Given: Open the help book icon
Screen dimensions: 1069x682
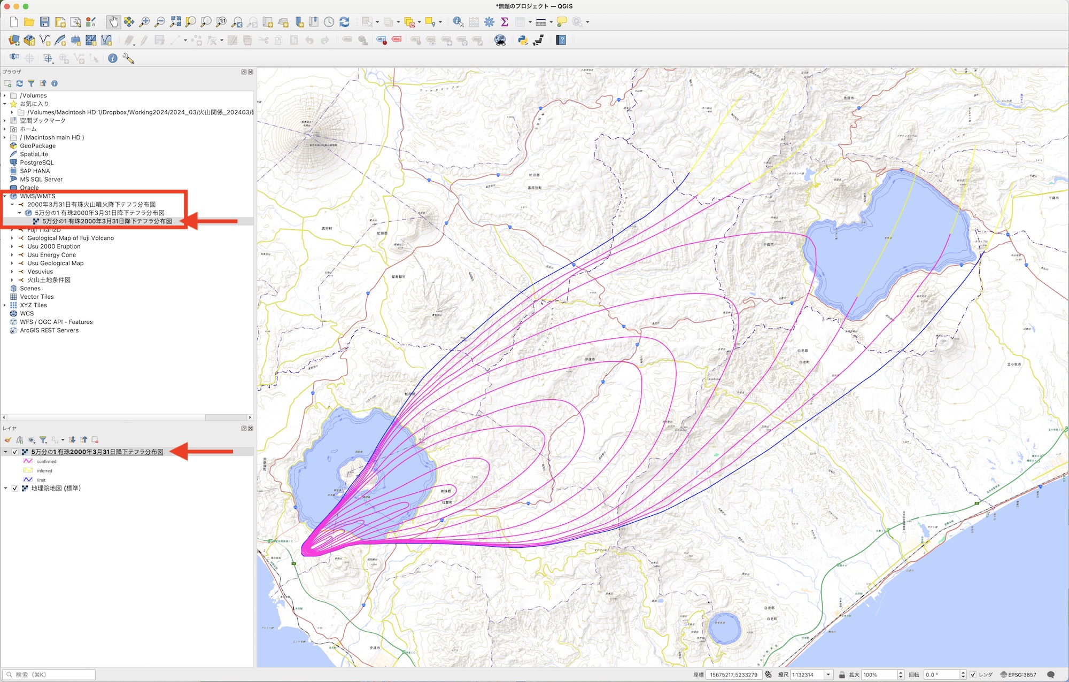Looking at the screenshot, I should click(x=561, y=40).
